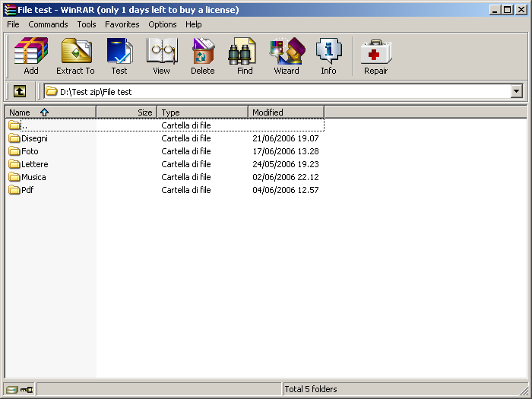Select the Lettere folder icon
Viewport: 532px width, 399px height.
(14, 163)
